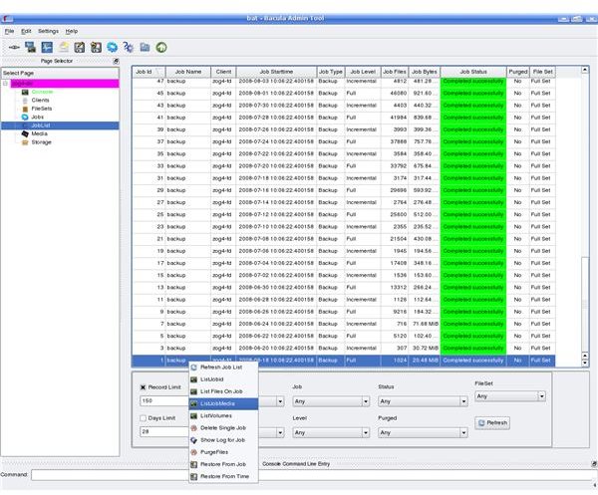Collapse the magenta director tree node
Viewport: 598px width, 495px height.
(x=5, y=83)
